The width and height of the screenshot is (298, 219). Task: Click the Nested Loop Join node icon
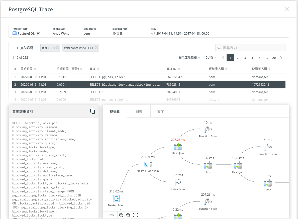[x=148, y=164]
